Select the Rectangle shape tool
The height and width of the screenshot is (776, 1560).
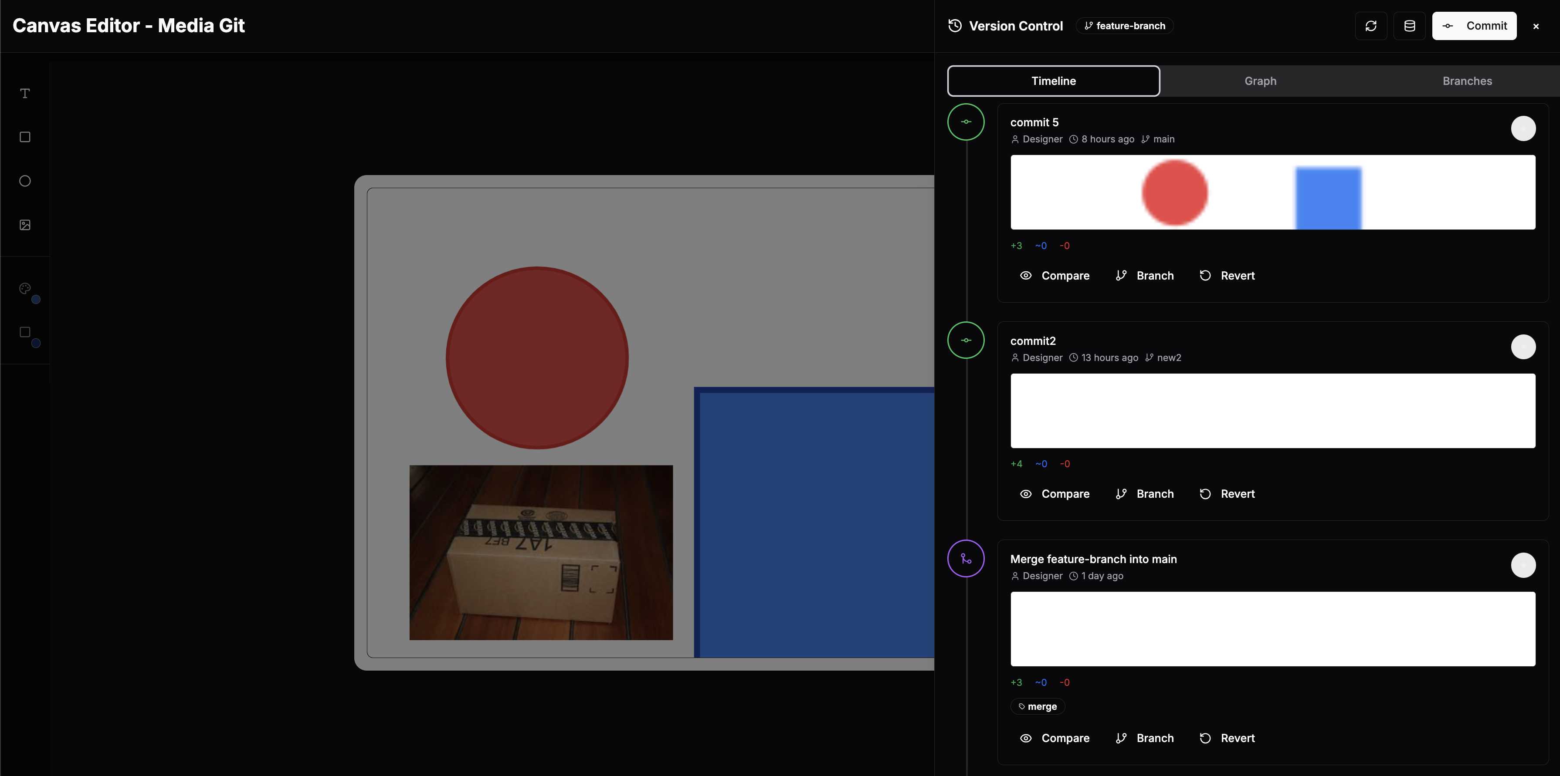[25, 138]
